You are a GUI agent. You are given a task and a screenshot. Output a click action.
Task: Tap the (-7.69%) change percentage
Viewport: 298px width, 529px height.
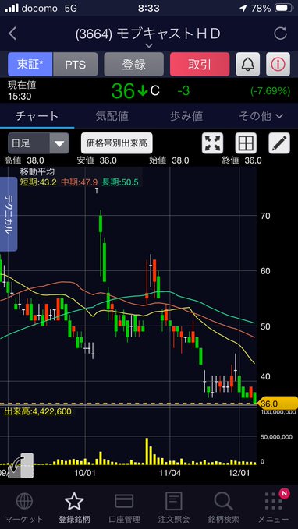coord(270,91)
